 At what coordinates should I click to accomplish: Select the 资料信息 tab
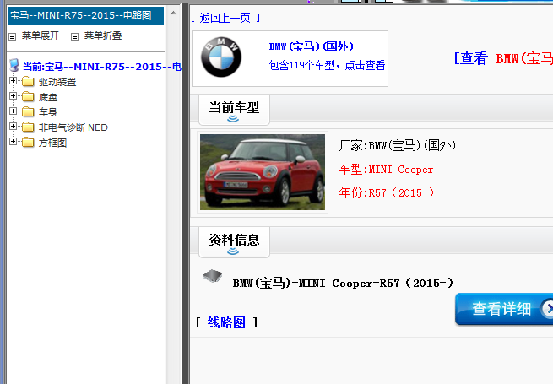click(234, 242)
